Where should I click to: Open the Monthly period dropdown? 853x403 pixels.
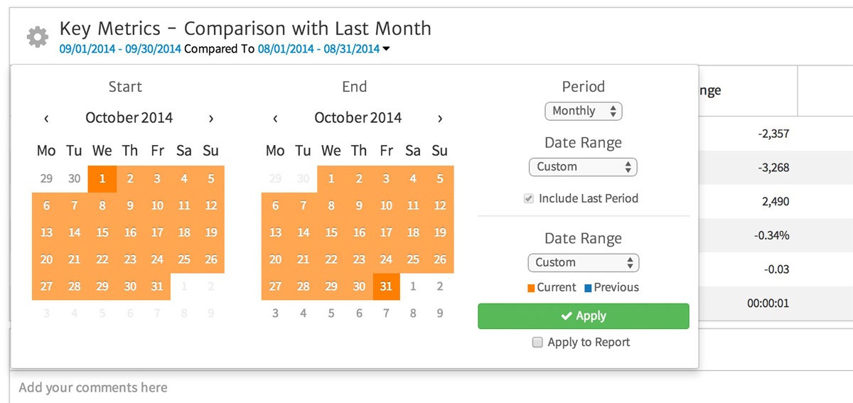[583, 111]
